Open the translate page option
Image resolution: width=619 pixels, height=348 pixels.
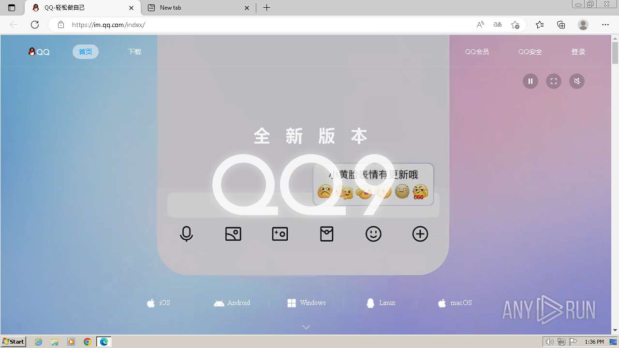tap(498, 25)
